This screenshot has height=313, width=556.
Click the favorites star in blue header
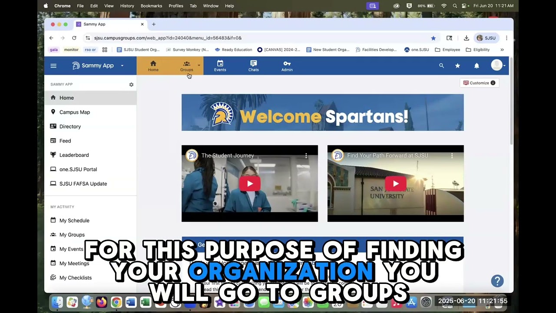click(x=457, y=66)
